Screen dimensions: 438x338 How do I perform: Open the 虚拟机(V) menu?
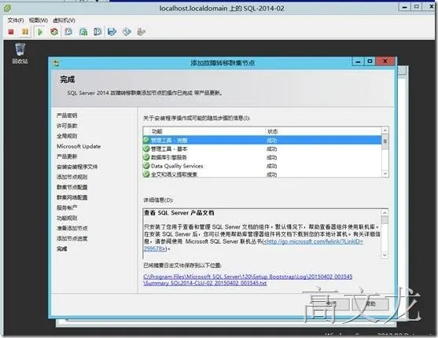[64, 20]
